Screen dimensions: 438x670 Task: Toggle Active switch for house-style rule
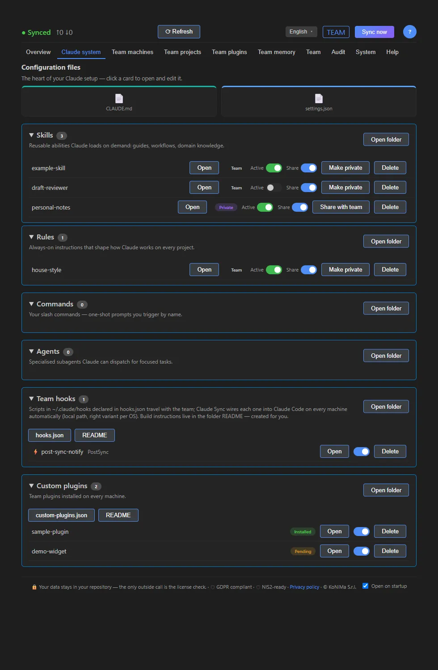(274, 270)
